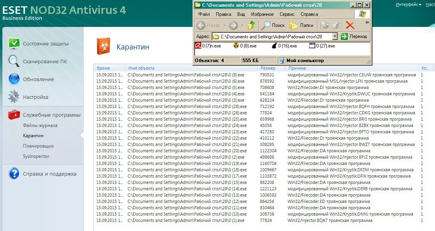435x231 pixels.
Task: Select file 0 (7)n.exe icon
Action: (x=198, y=46)
